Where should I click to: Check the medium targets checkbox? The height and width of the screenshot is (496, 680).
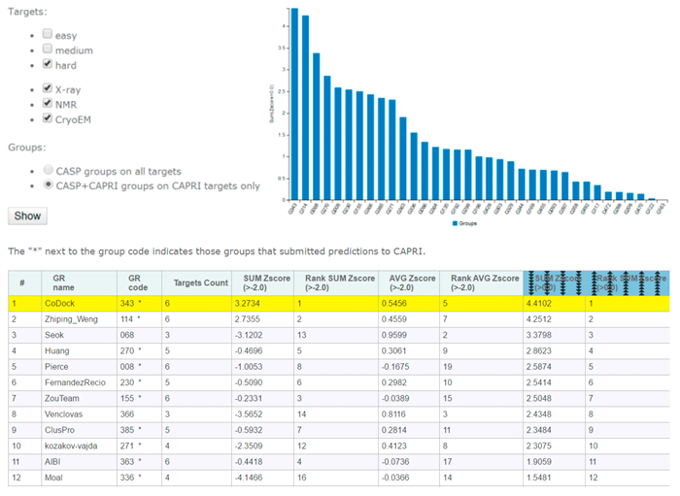tap(48, 50)
